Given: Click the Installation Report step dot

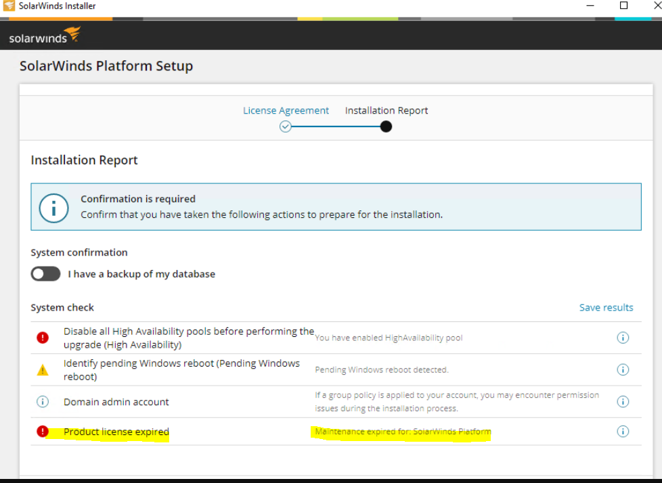Looking at the screenshot, I should 386,127.
